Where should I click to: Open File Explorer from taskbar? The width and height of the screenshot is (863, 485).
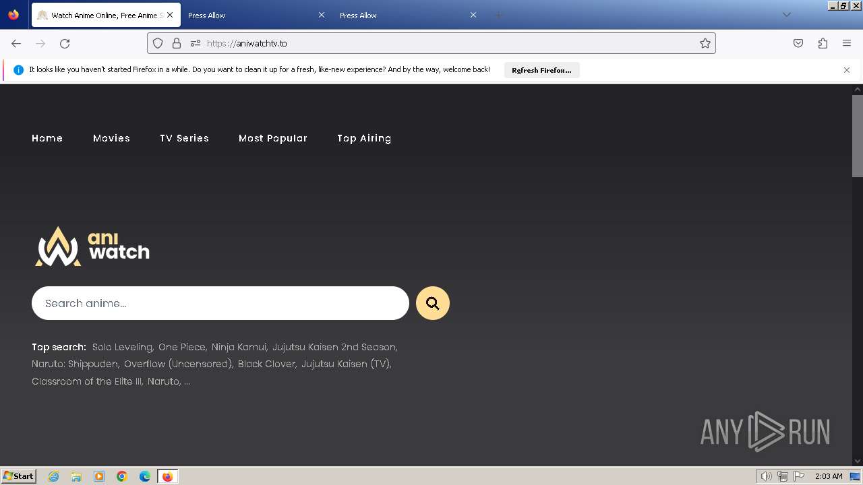point(76,476)
